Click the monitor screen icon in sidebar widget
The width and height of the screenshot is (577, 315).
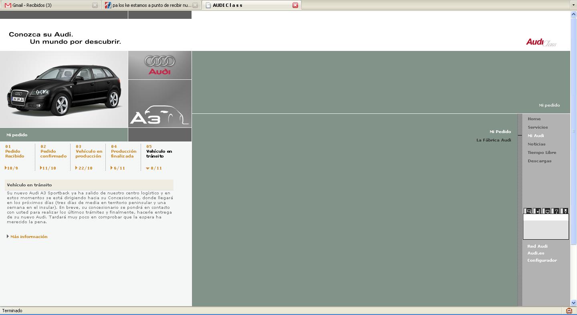547,211
